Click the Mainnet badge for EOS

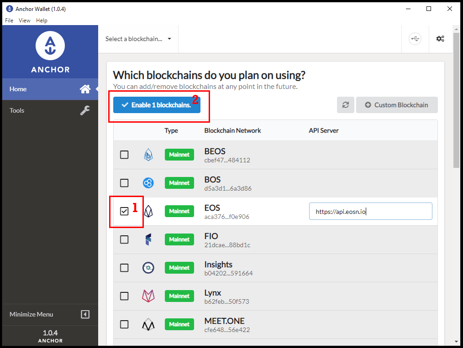pyautogui.click(x=179, y=211)
